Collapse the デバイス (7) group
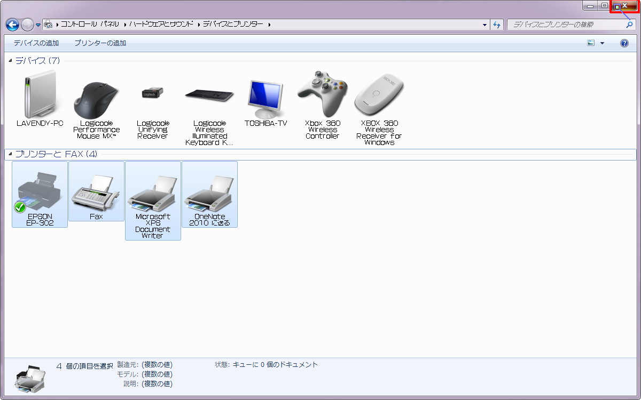 pyautogui.click(x=10, y=61)
